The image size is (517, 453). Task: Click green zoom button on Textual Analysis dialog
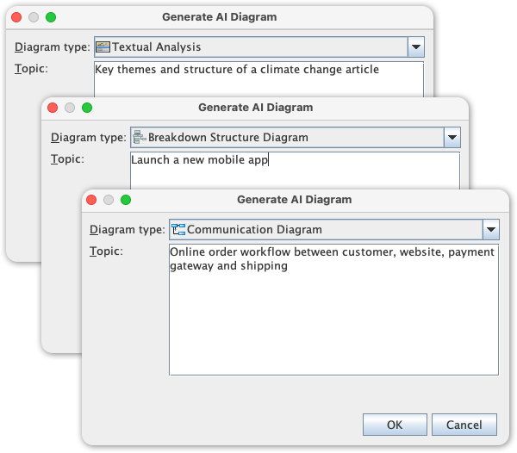pyautogui.click(x=50, y=17)
